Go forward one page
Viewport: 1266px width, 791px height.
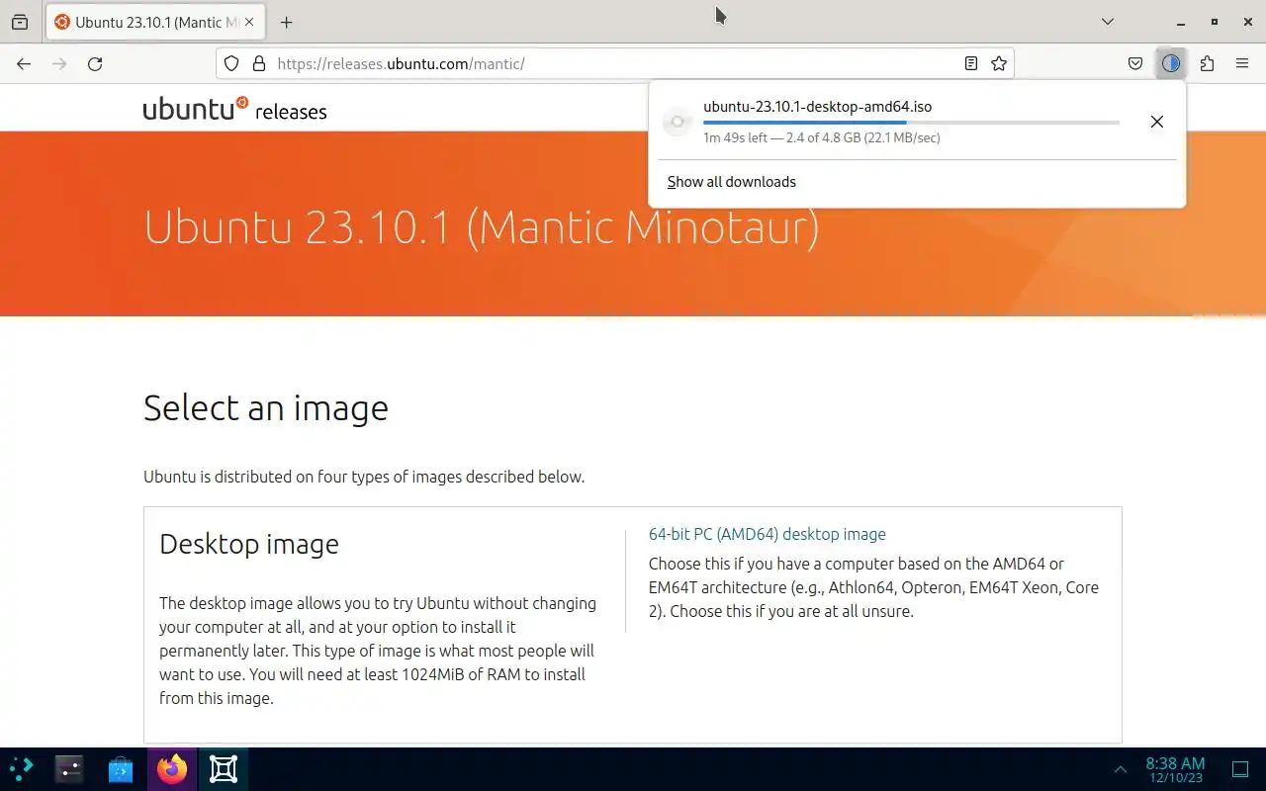coord(59,63)
